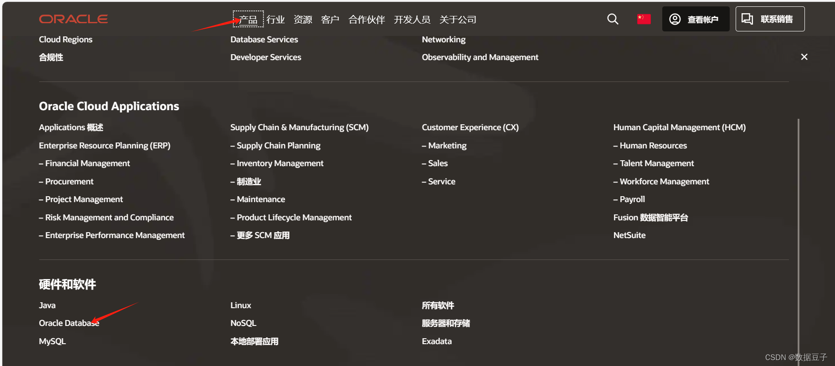Open Product Lifecycle Management
This screenshot has height=366, width=835.
291,218
